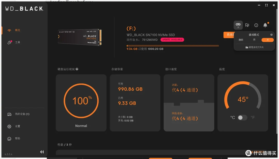
Task: Click the SN7100 SSD product image
Action: coord(80,37)
